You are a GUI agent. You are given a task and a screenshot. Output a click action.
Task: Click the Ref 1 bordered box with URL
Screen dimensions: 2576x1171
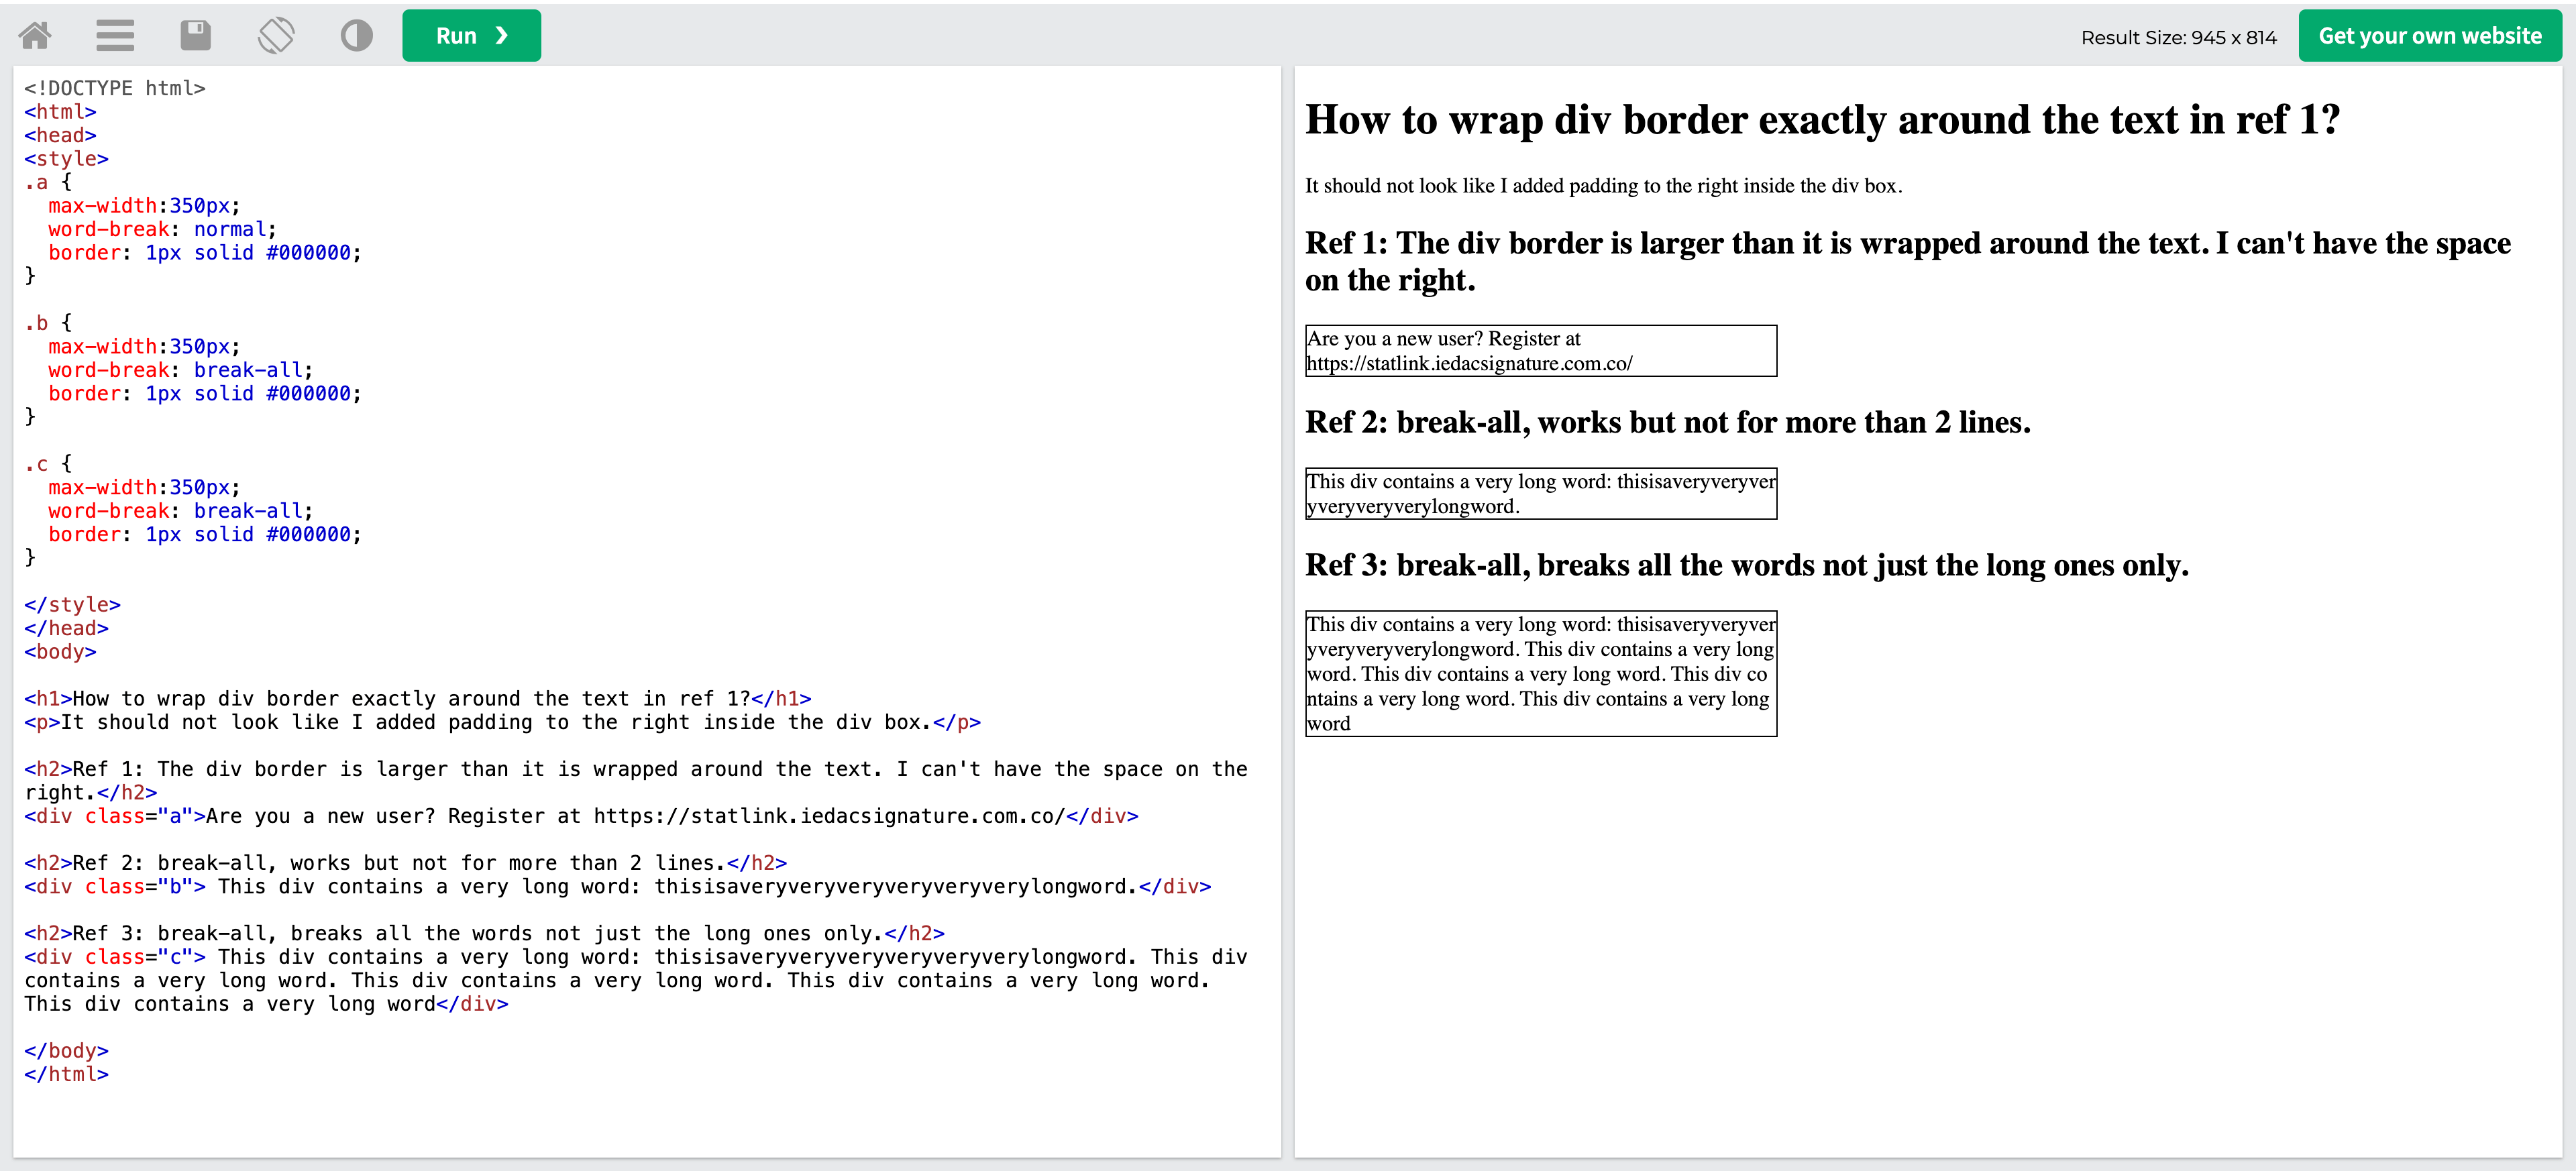pyautogui.click(x=1540, y=351)
